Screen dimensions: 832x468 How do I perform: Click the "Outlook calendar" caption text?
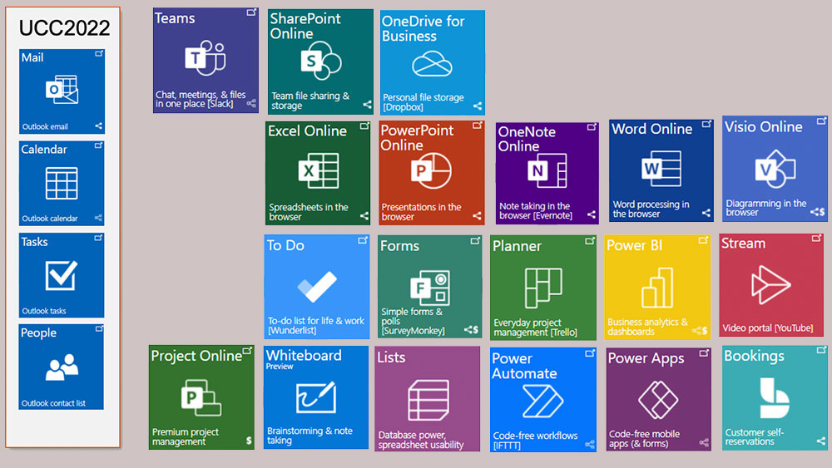coord(50,219)
